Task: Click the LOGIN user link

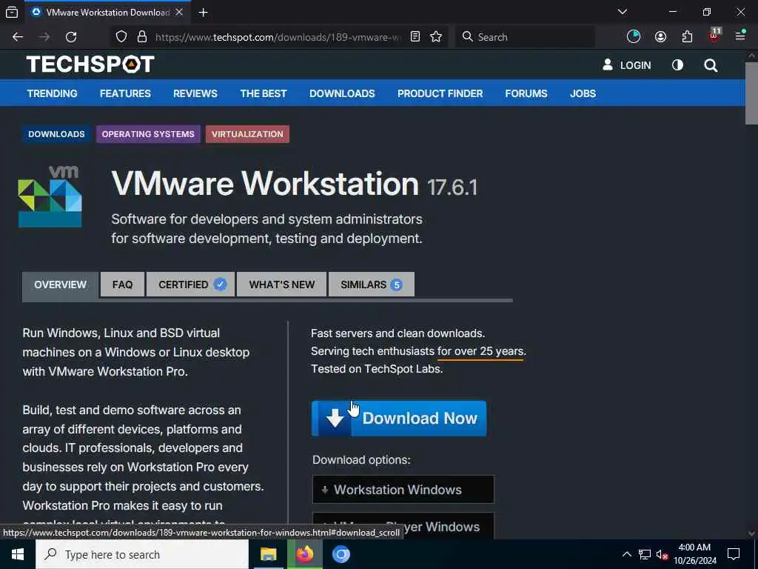Action: coord(626,65)
